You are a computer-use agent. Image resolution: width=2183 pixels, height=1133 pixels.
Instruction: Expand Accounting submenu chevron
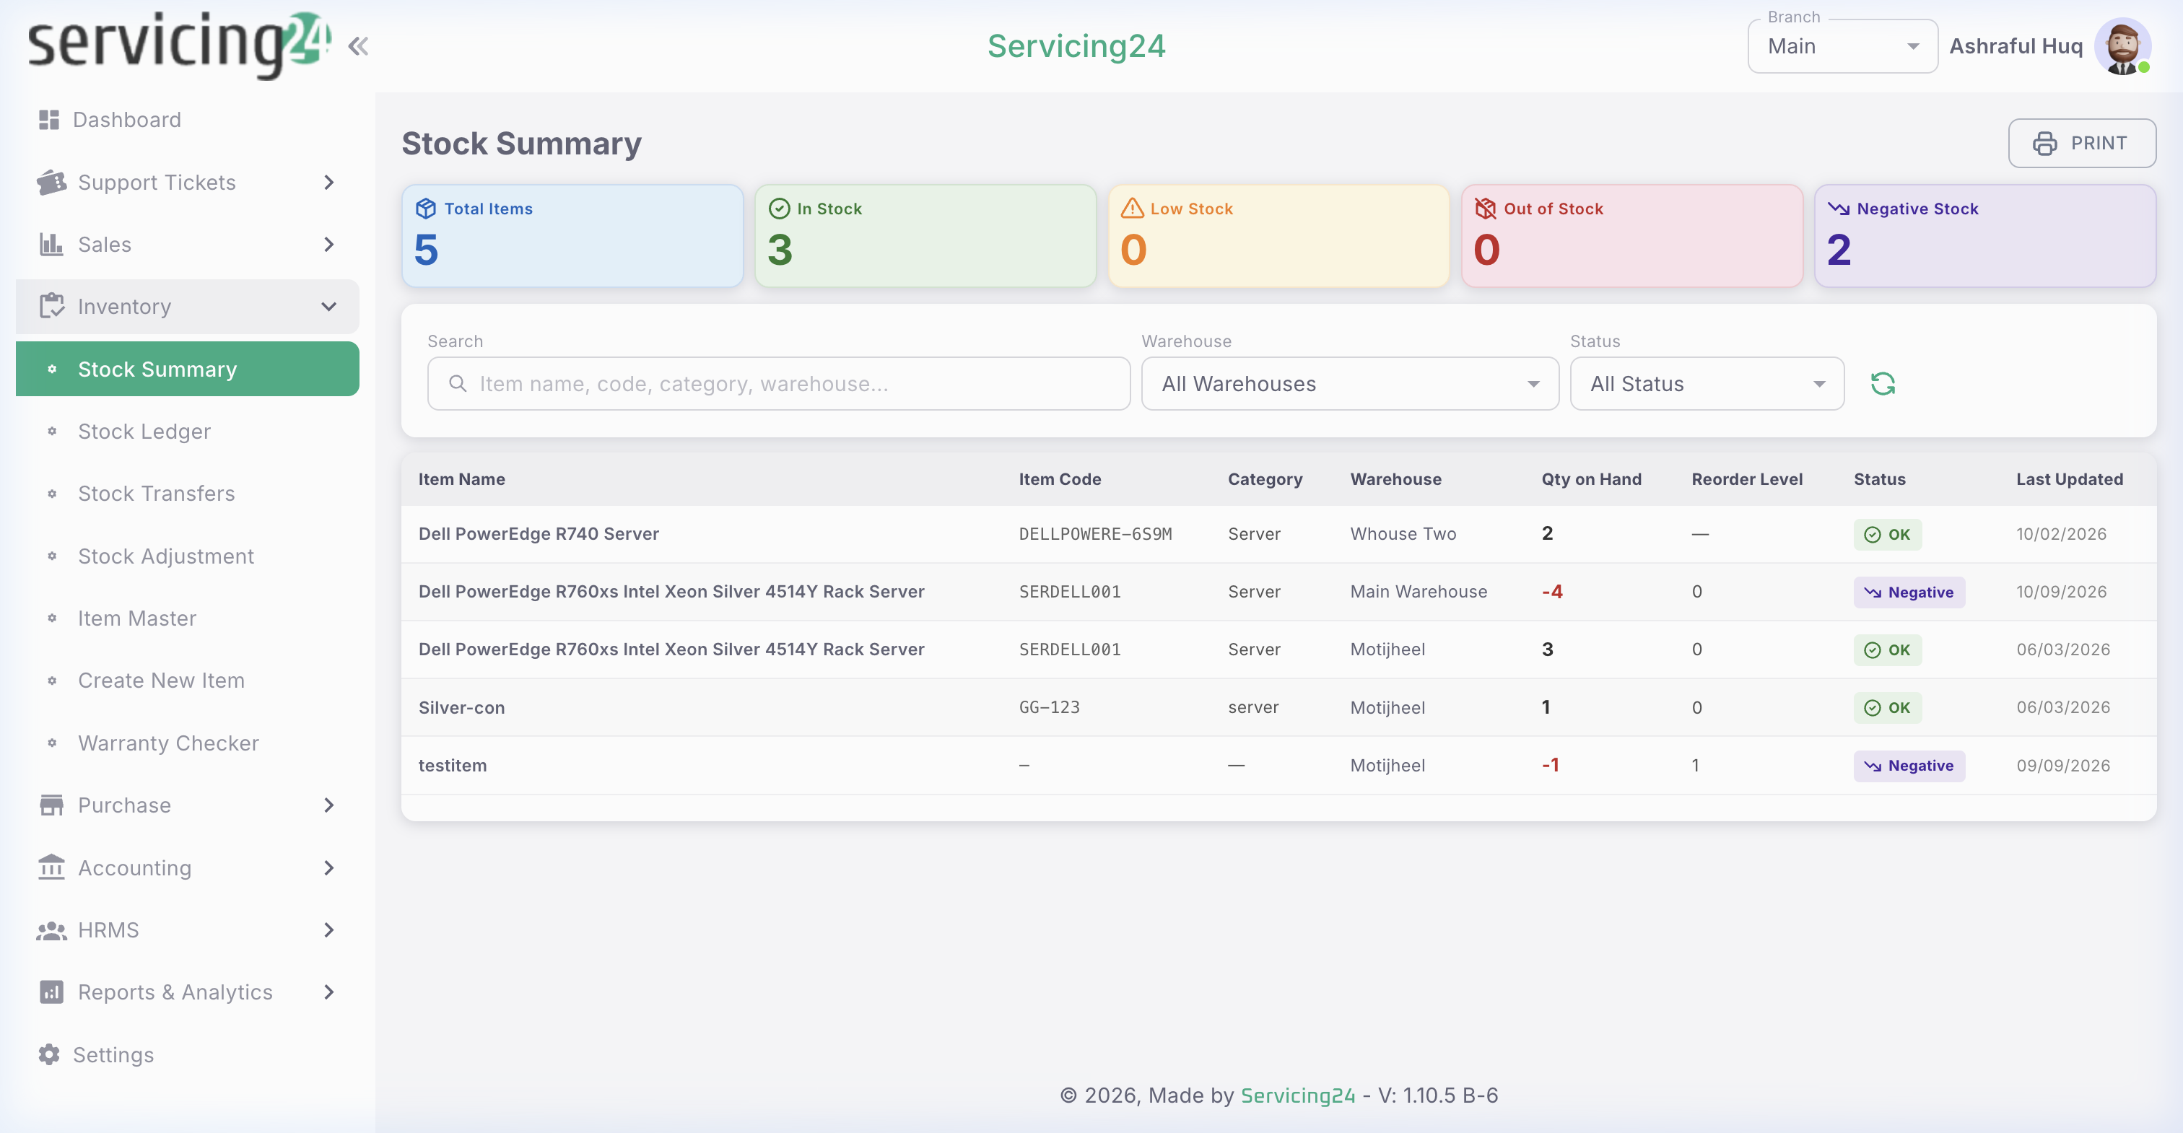(x=328, y=867)
